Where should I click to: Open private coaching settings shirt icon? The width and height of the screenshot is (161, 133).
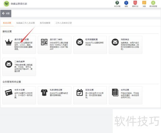click(44, 92)
